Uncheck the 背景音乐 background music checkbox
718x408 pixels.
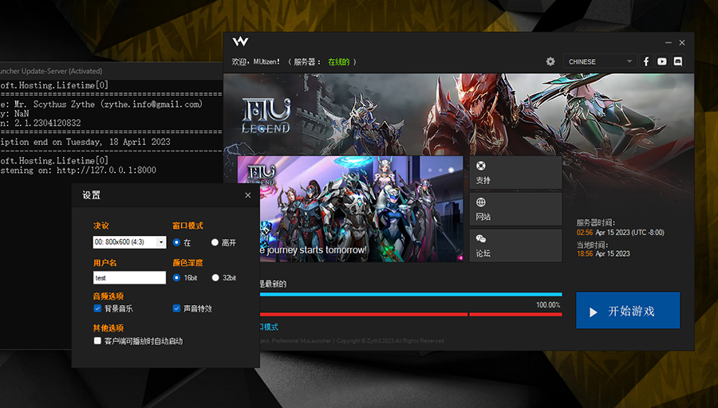point(97,308)
